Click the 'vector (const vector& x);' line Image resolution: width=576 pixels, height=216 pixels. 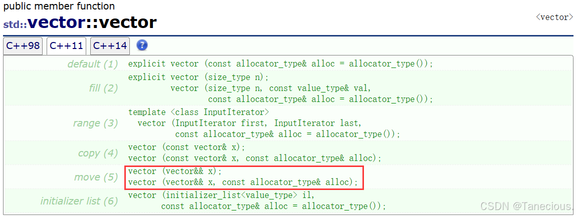tap(186, 147)
